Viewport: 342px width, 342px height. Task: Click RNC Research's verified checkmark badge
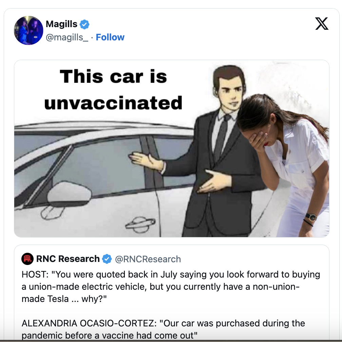[x=107, y=259]
